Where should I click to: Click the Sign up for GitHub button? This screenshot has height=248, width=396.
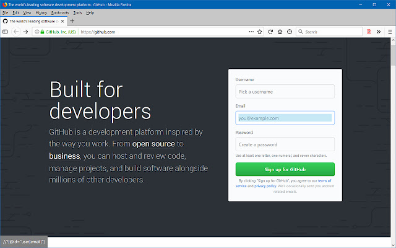pyautogui.click(x=285, y=169)
